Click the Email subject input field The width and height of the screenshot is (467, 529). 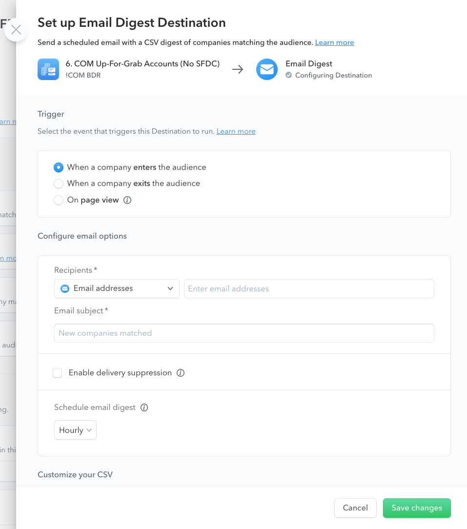point(244,333)
